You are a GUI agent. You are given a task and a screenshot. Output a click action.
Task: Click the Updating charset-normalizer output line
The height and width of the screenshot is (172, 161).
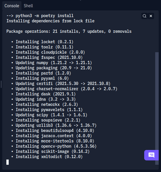pos(64,89)
